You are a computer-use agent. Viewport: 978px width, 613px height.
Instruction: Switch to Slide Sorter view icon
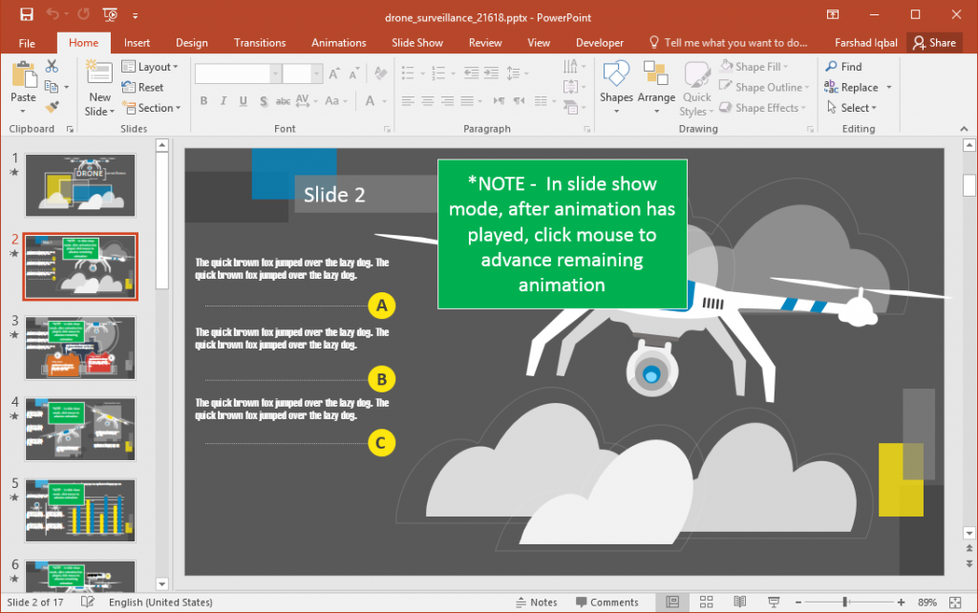[707, 602]
